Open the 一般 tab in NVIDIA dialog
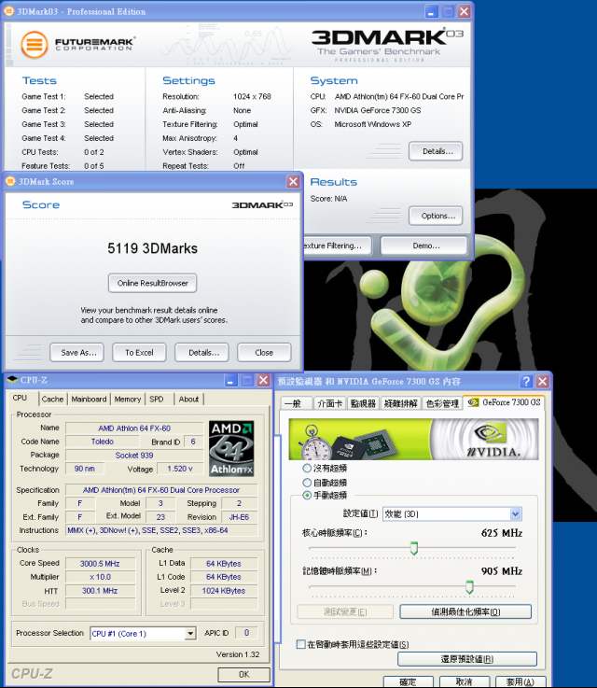This screenshot has width=597, height=688. [297, 403]
